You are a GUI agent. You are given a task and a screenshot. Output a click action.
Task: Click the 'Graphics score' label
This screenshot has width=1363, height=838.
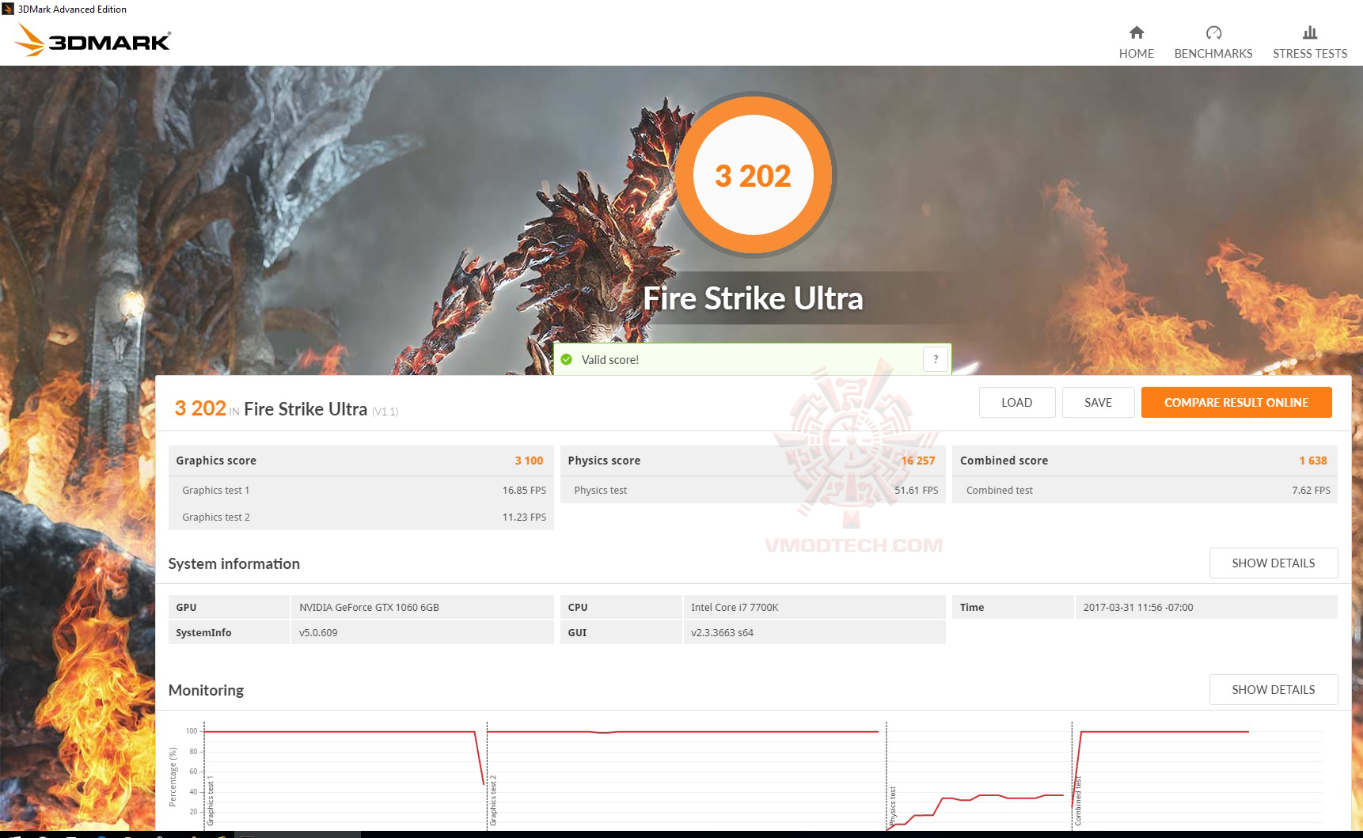point(216,461)
